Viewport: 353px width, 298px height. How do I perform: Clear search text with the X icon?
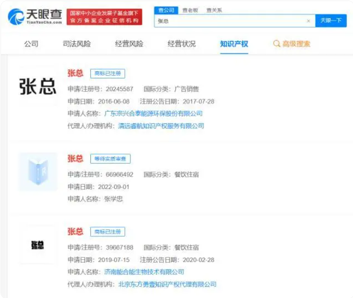click(x=309, y=21)
